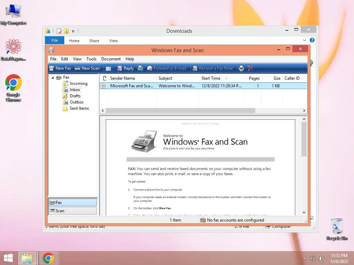Screen dimensions: 354x265
Task: Open the Document menu
Action: click(x=111, y=59)
